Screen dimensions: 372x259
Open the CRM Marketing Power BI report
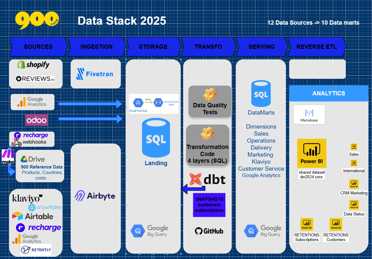354,184
